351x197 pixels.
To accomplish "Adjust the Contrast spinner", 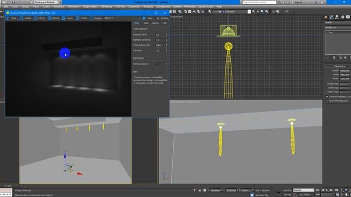I will click(166, 50).
